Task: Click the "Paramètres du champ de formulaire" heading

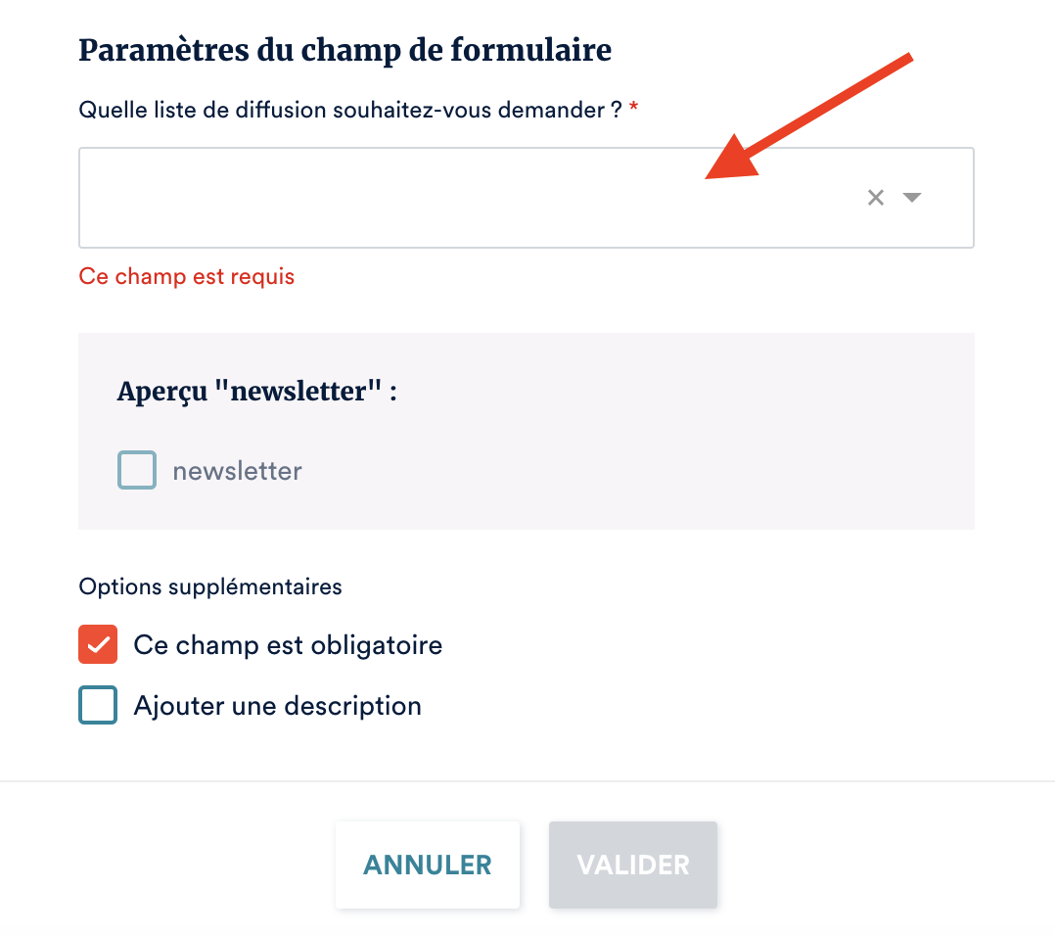Action: coord(344,50)
